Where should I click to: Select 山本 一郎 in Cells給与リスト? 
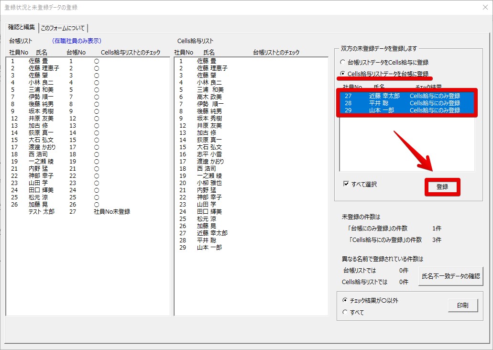[x=251, y=248]
